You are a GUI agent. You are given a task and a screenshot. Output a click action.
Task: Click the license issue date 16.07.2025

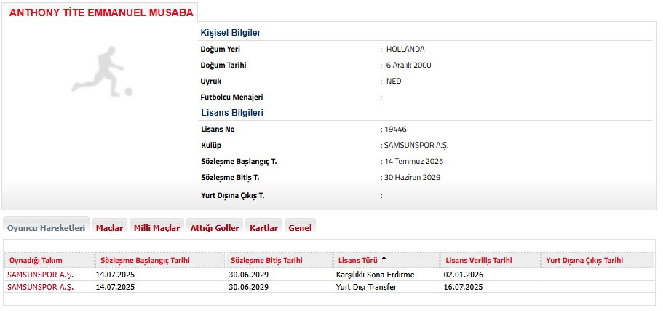click(463, 287)
